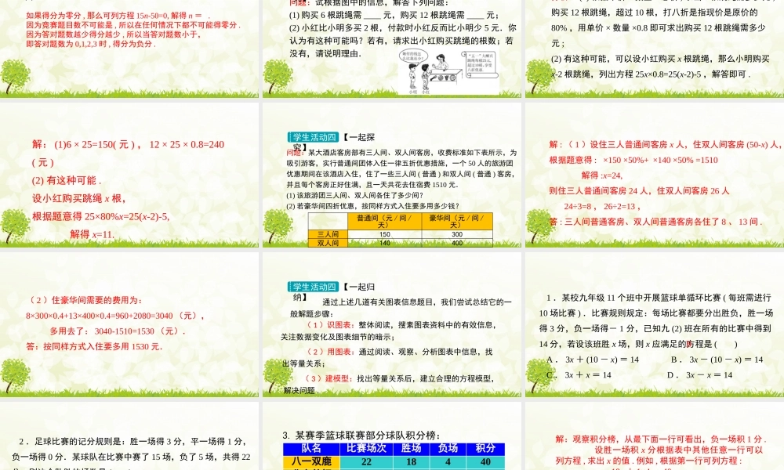The height and width of the screenshot is (470, 784).
Task: Open the 九年级11个班篮球单循环比赛 question slide
Action: (x=655, y=324)
